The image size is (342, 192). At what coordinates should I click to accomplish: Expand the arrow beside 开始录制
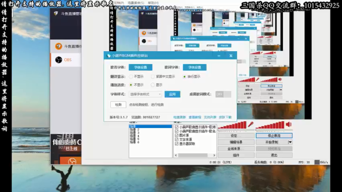[x=290, y=142]
